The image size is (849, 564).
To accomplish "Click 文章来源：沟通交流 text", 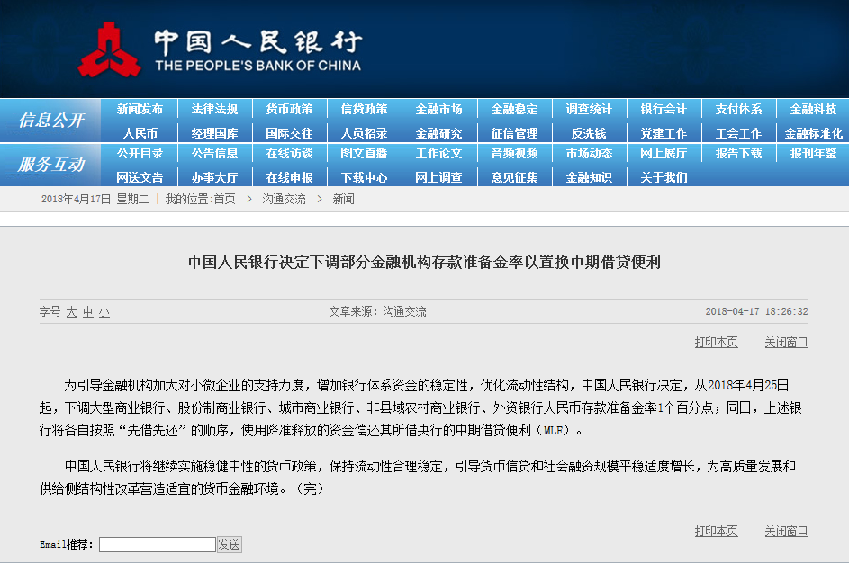I will tap(377, 311).
